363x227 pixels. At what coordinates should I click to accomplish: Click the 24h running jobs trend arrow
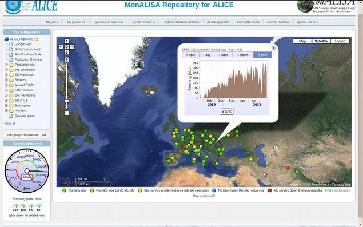(x=15, y=205)
